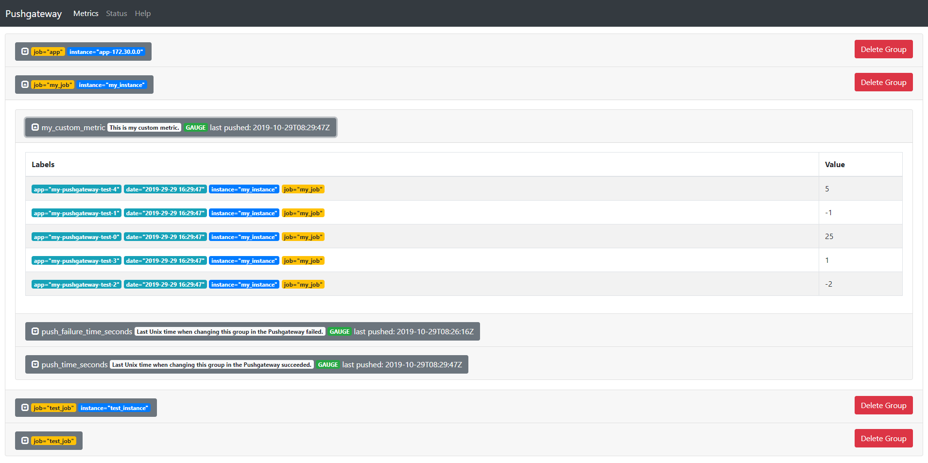Click the instance="app-172.30.0.0" label badge
Screen dimensions: 928x463
[107, 51]
